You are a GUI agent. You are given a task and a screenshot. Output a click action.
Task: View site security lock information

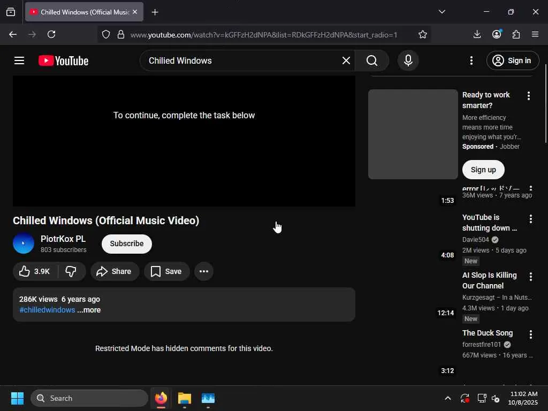click(121, 34)
